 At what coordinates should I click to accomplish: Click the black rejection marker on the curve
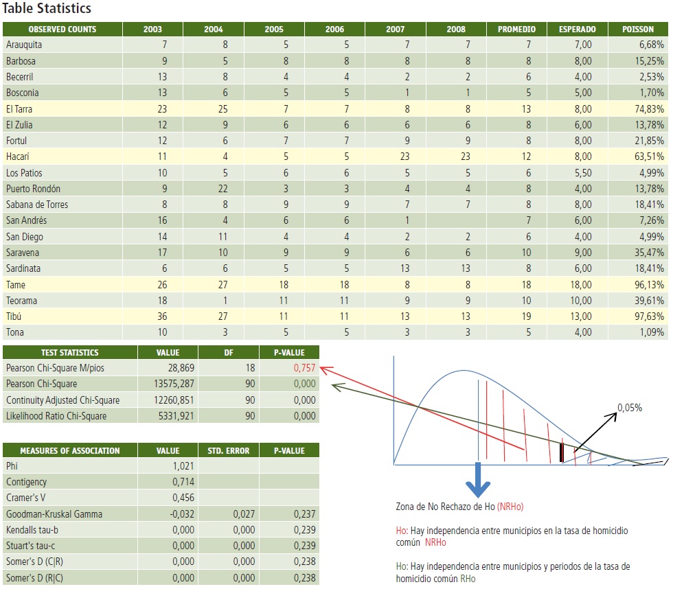[x=561, y=453]
